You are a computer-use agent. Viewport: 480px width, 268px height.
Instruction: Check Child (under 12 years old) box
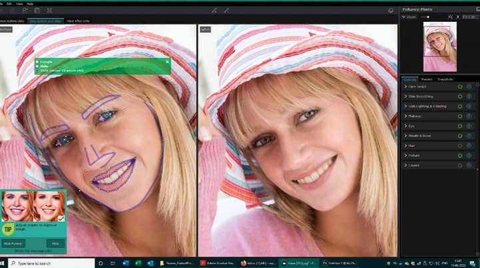click(x=37, y=70)
